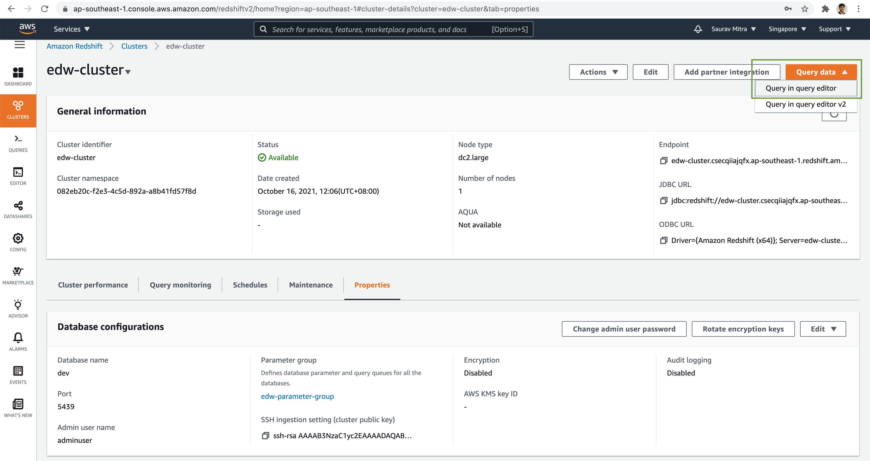Image resolution: width=870 pixels, height=461 pixels.
Task: Open the Actions dropdown
Action: (x=598, y=72)
